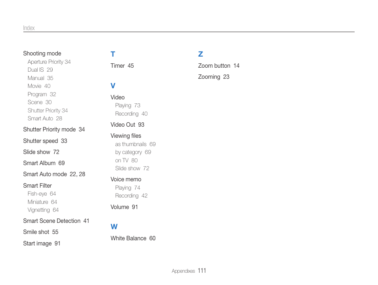Click the Dual IS 29 sub-entry
The height and width of the screenshot is (285, 378).
(40, 70)
